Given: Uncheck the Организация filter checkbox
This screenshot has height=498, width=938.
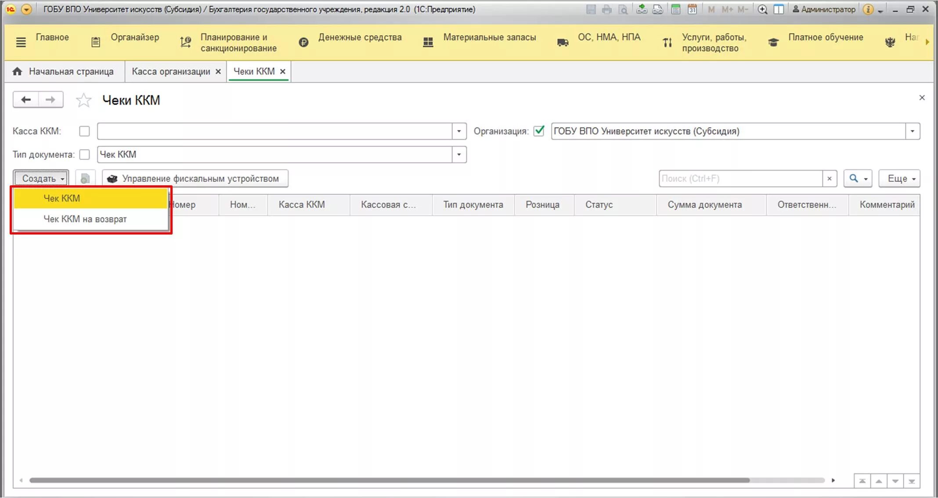Looking at the screenshot, I should [539, 131].
